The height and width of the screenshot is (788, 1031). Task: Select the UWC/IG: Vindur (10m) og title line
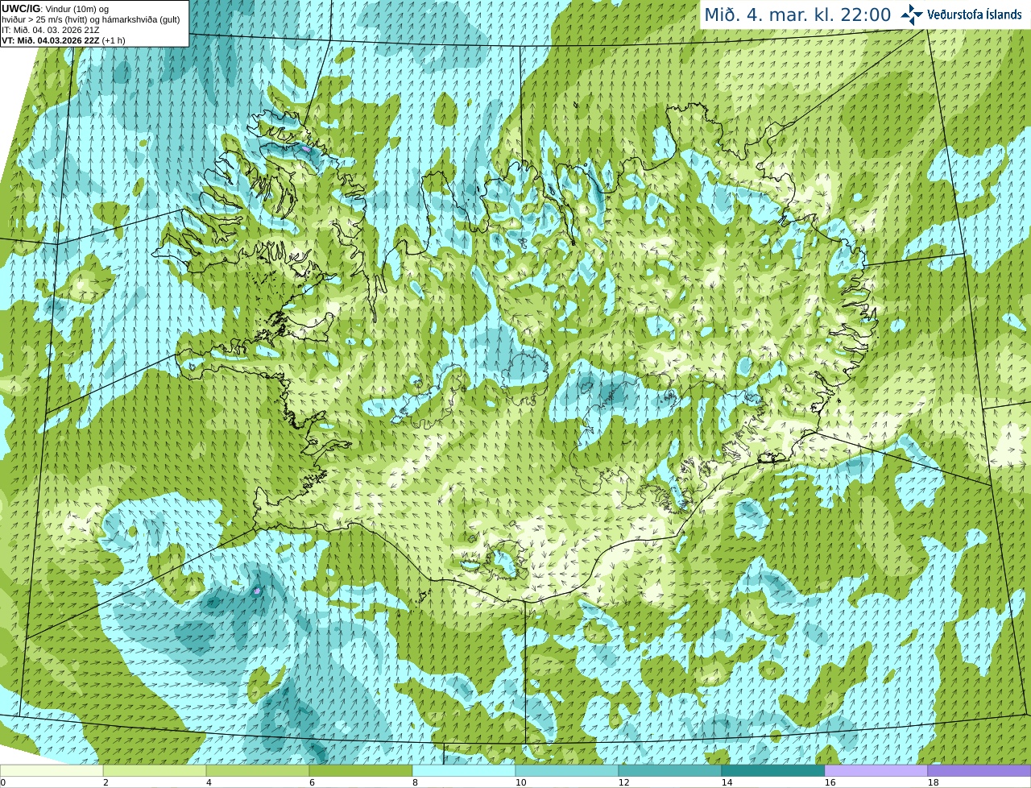pos(56,9)
